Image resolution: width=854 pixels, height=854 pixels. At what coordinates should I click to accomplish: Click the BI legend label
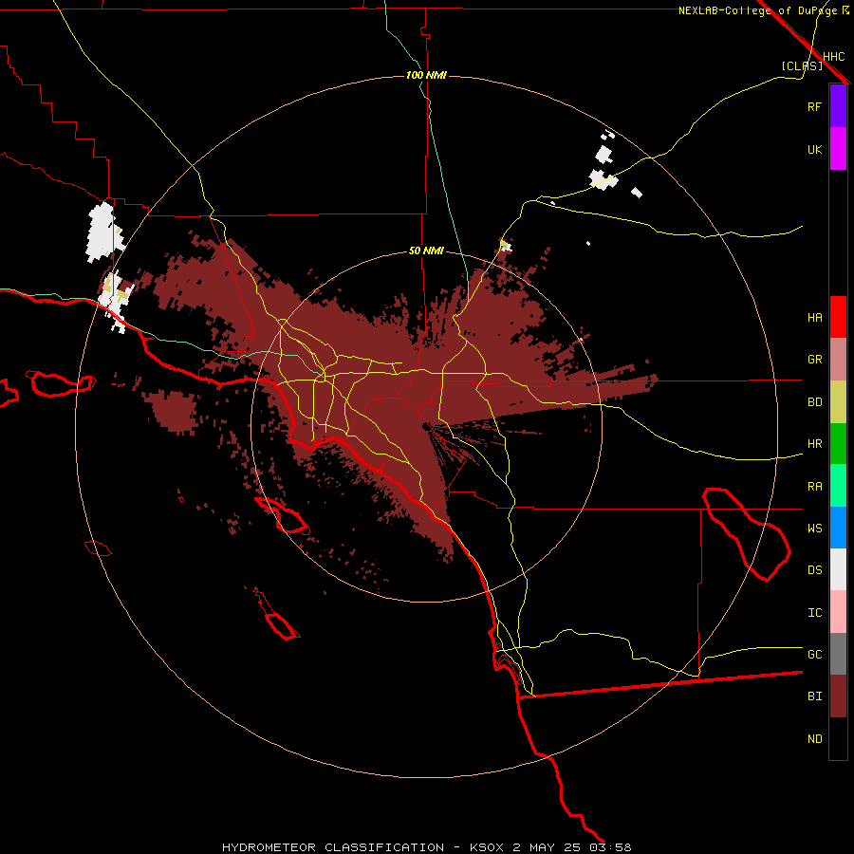[x=814, y=696]
